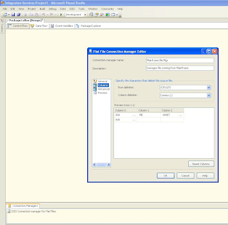This screenshot has width=228, height=225.
Task: Open the Undo history dropdown arrow
Action: (47, 14)
